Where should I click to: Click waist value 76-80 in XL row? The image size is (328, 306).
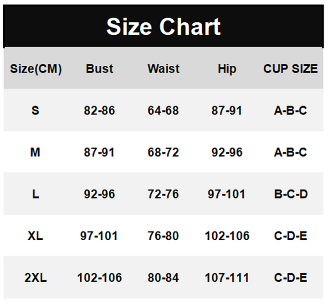[163, 236]
